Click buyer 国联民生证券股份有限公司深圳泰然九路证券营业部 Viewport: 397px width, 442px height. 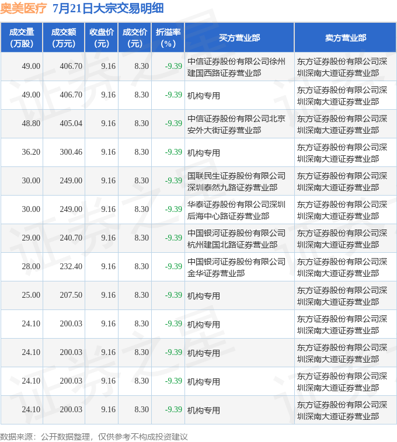tap(236, 182)
